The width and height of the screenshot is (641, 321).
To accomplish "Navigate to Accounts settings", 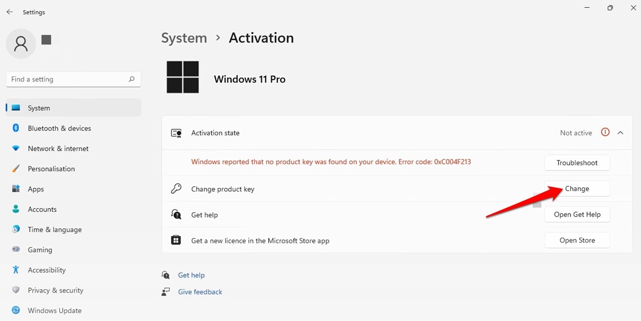I will pyautogui.click(x=73, y=209).
